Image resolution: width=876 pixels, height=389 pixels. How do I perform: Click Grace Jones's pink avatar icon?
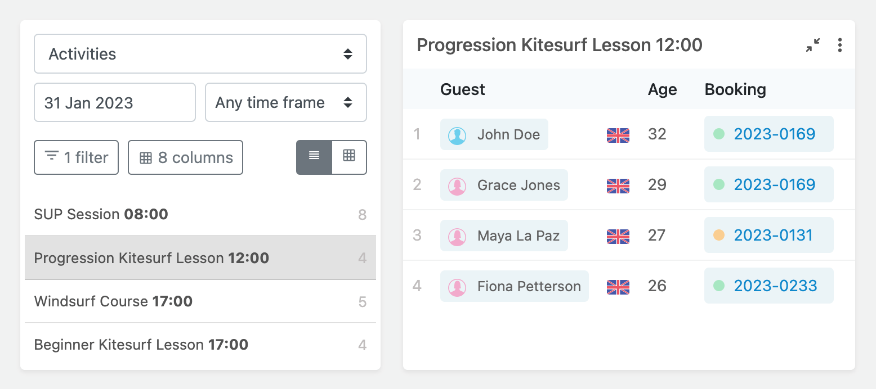point(457,186)
